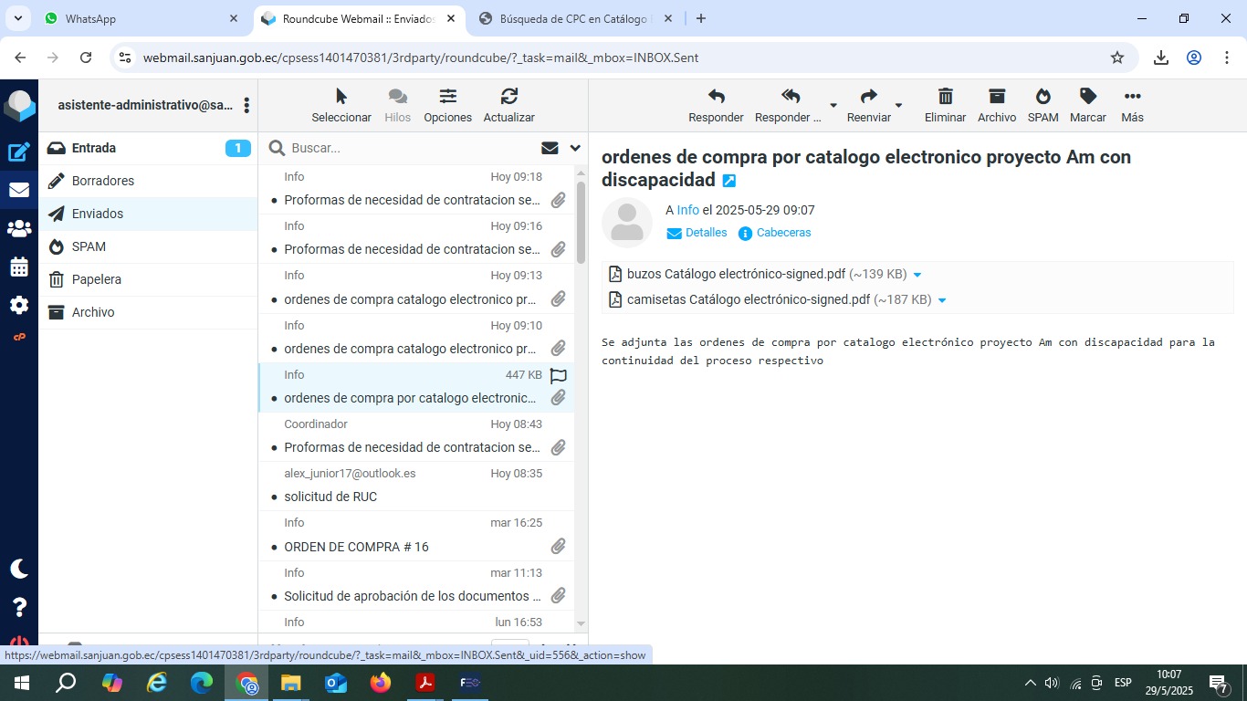Click the Responder reply icon
This screenshot has height=701, width=1247.
coord(716,97)
